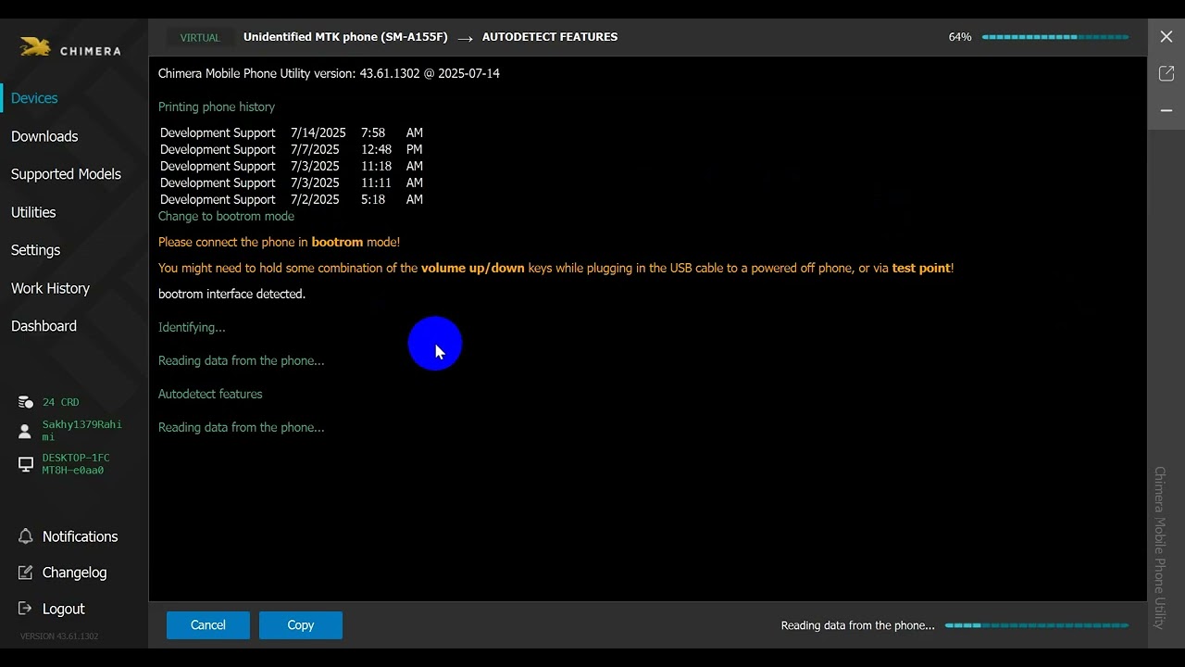This screenshot has height=667, width=1185.
Task: Log out via the Logout link
Action: 64,609
